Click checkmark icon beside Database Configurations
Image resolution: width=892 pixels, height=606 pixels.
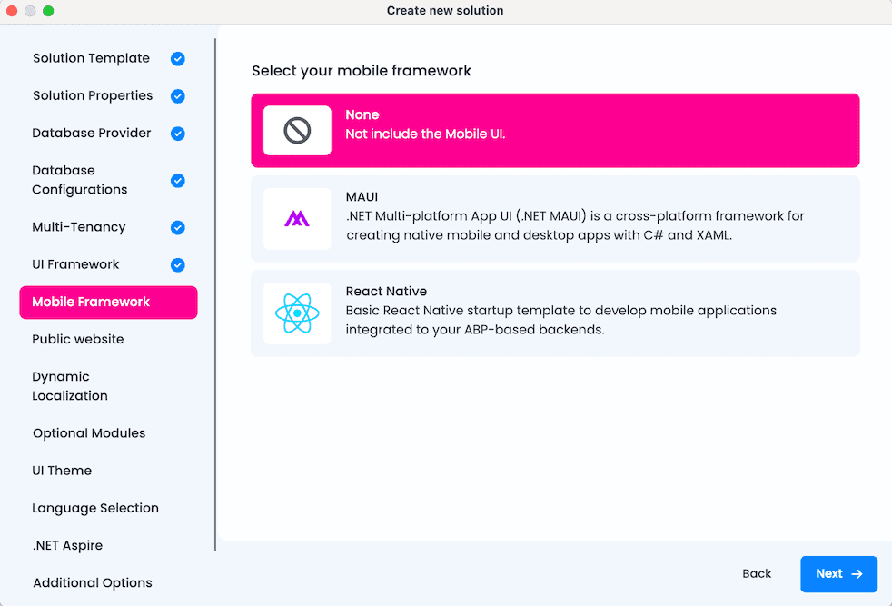(x=178, y=181)
